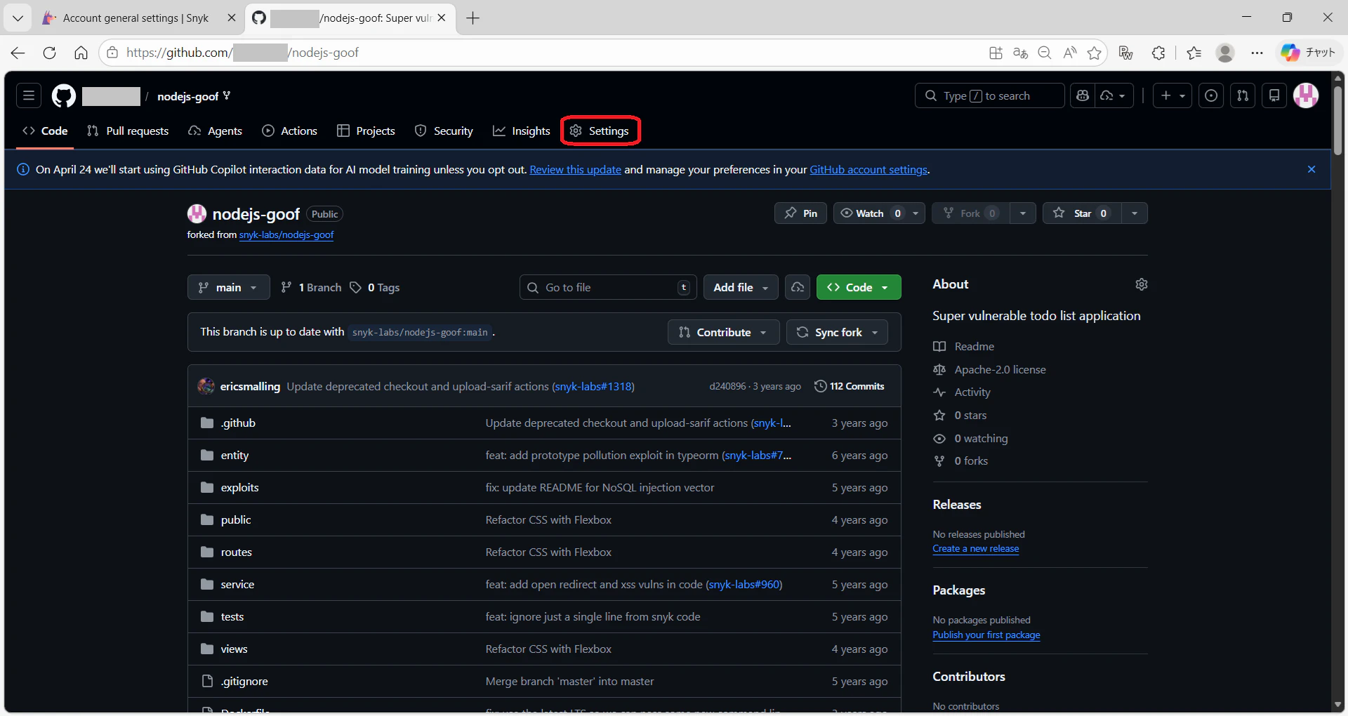The height and width of the screenshot is (716, 1348).
Task: Zoom out icon in the address bar
Action: (1045, 53)
